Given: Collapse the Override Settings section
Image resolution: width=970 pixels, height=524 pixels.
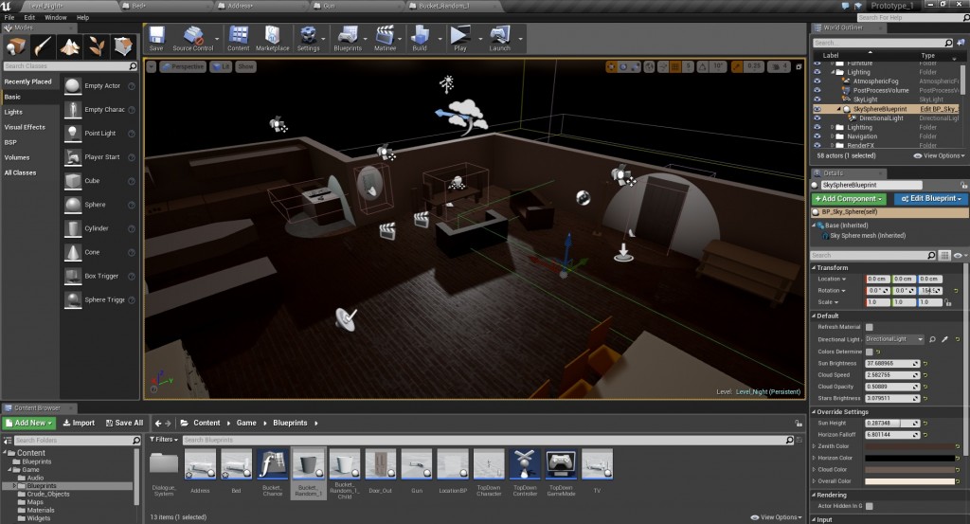Looking at the screenshot, I should click(x=814, y=412).
